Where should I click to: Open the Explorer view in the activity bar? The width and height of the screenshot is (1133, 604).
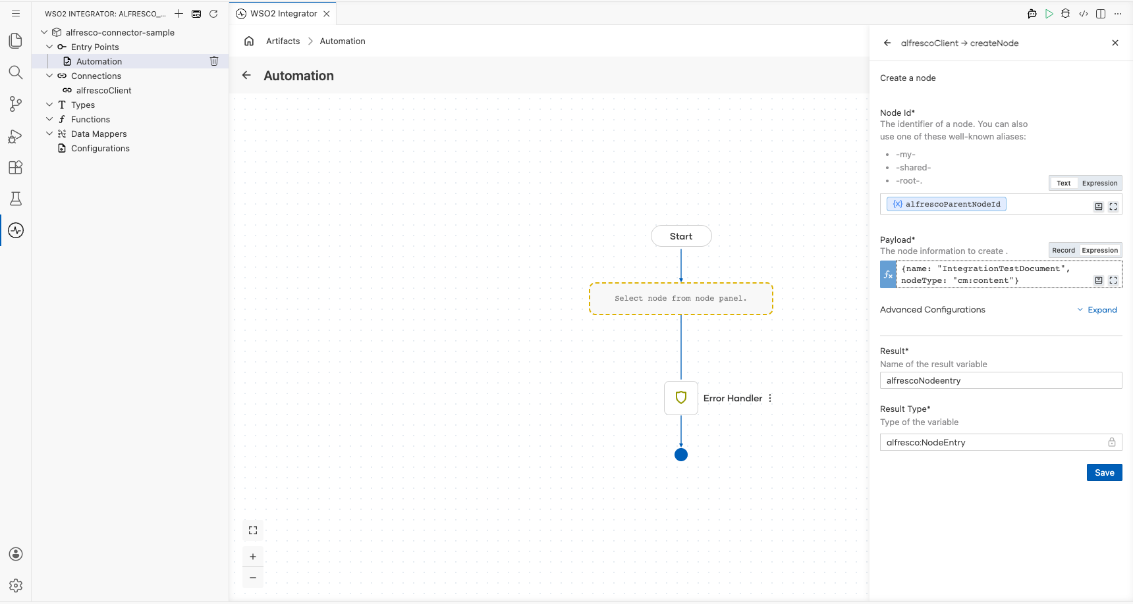coord(16,41)
